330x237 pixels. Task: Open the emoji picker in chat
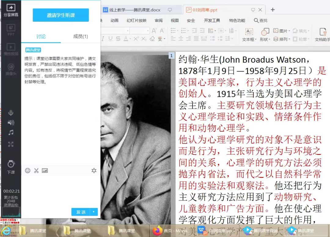coord(28,171)
